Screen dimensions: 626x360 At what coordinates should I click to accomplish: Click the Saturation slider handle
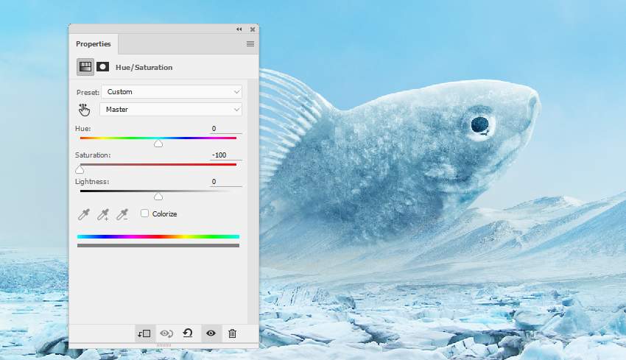80,170
